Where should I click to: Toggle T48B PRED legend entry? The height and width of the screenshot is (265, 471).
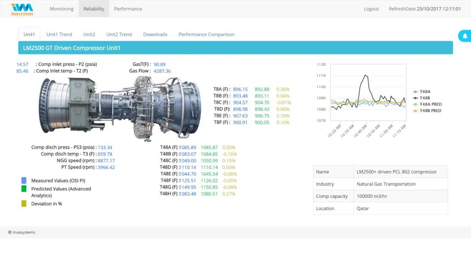[x=427, y=110]
